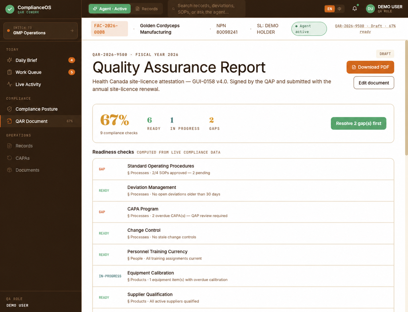Click the 2 GAPS counter

214,124
